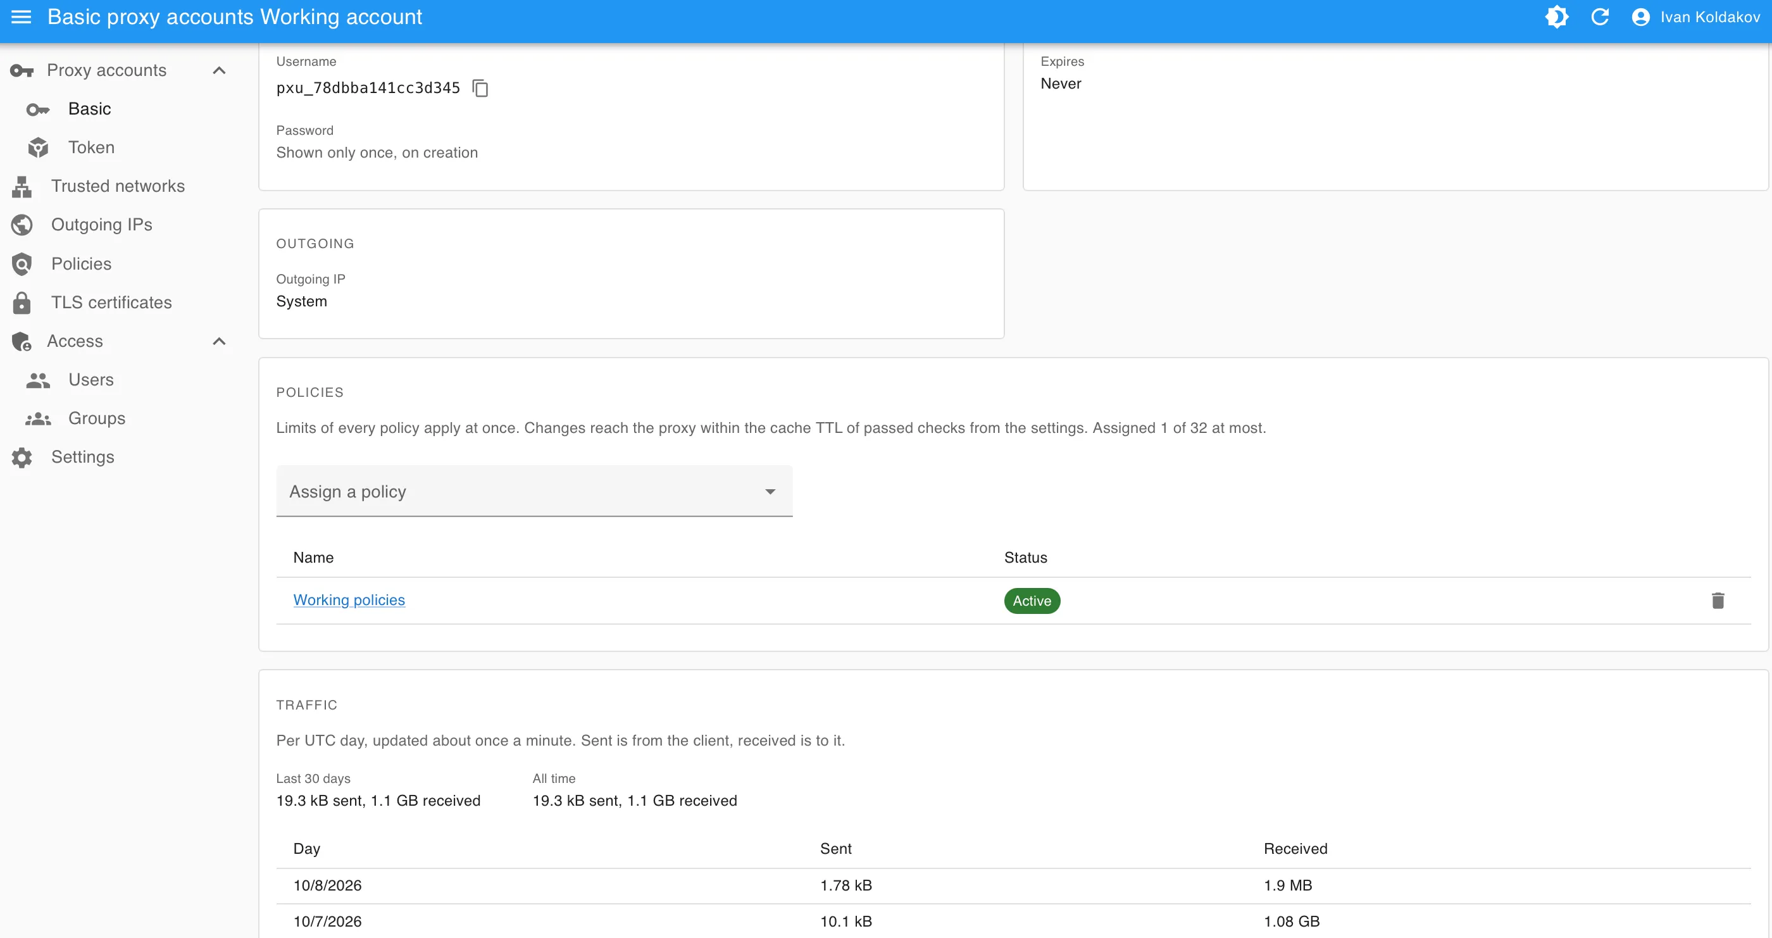This screenshot has width=1772, height=938.
Task: Click the Outgoing IPs globe icon
Action: [22, 225]
